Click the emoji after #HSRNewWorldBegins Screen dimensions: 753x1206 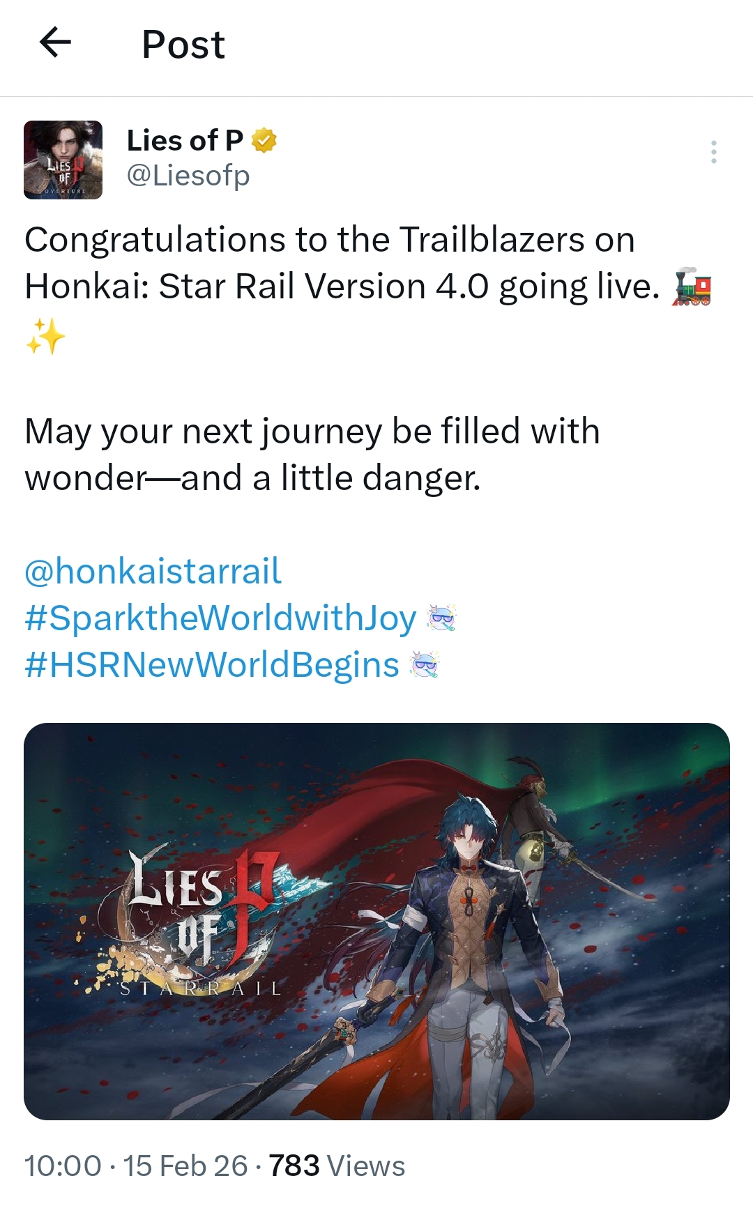click(425, 665)
